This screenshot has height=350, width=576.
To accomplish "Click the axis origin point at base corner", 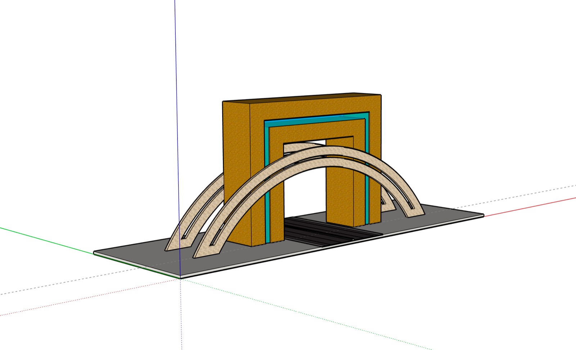I will point(180,278).
